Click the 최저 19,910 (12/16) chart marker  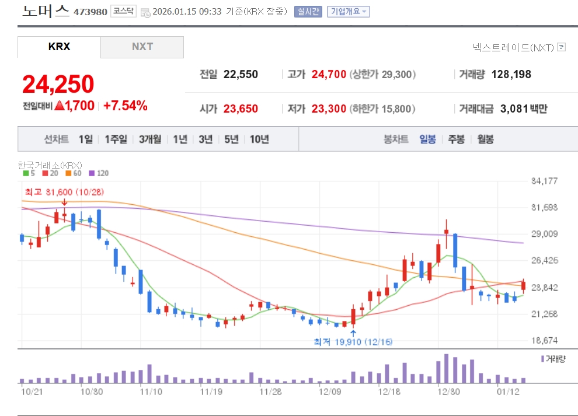(x=353, y=342)
